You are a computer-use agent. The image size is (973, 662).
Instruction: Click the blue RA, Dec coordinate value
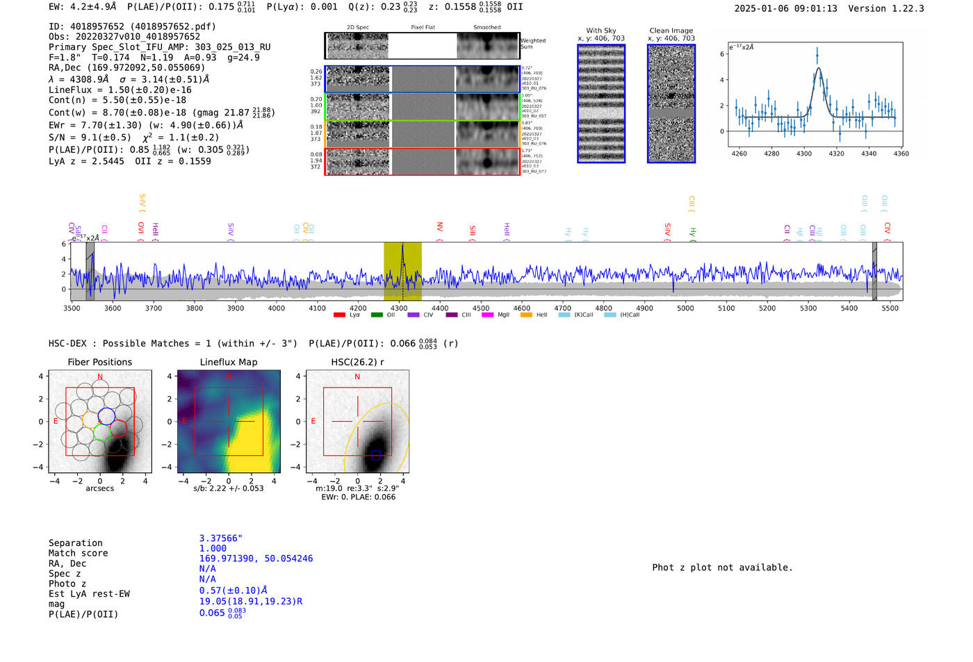[x=256, y=558]
